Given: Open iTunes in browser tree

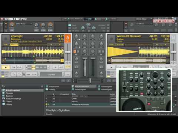Looking at the screenshot, I should coord(9,102).
